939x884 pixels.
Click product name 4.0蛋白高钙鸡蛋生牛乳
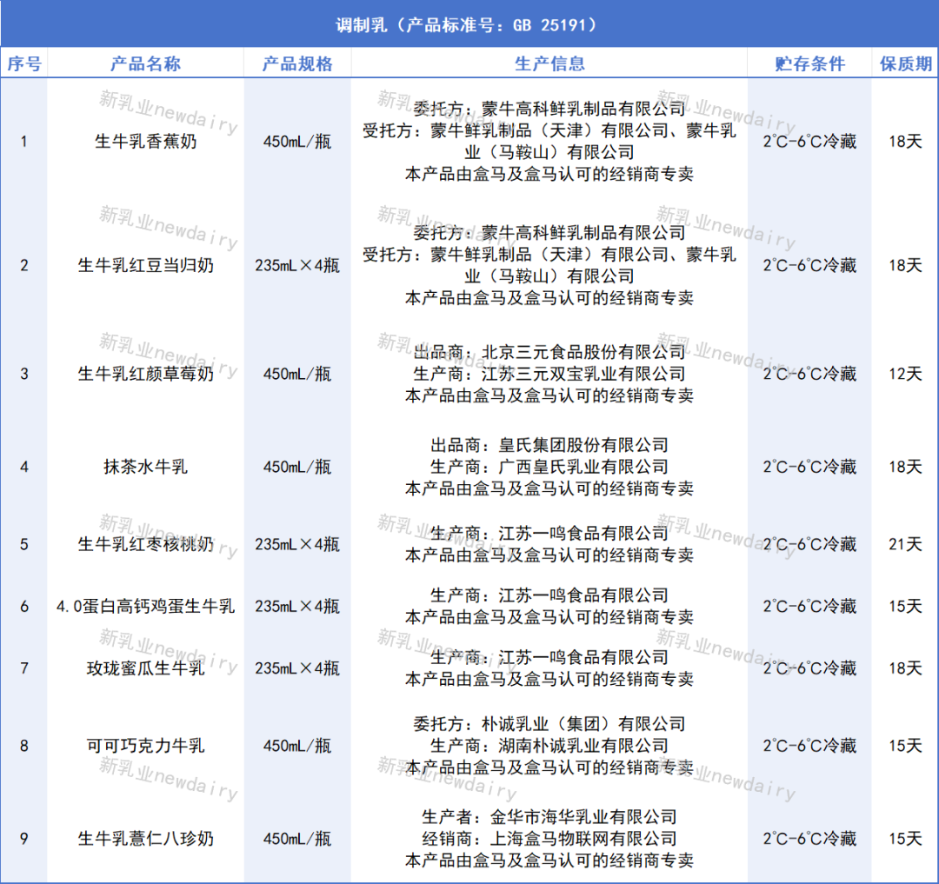coord(145,607)
